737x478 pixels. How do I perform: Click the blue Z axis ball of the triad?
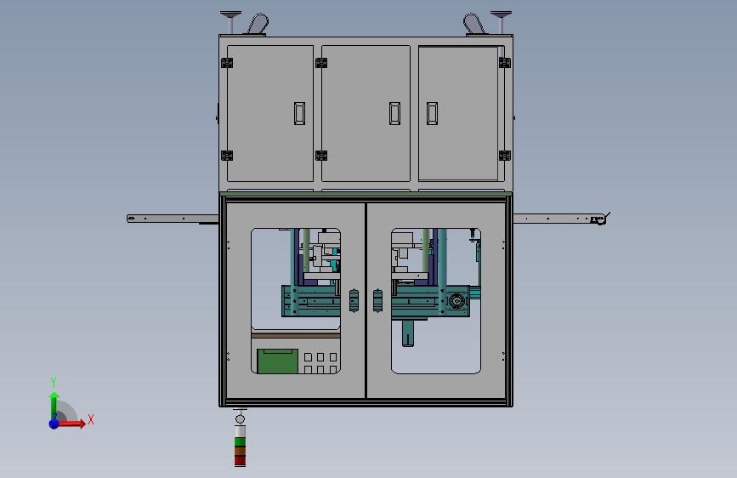click(x=54, y=424)
